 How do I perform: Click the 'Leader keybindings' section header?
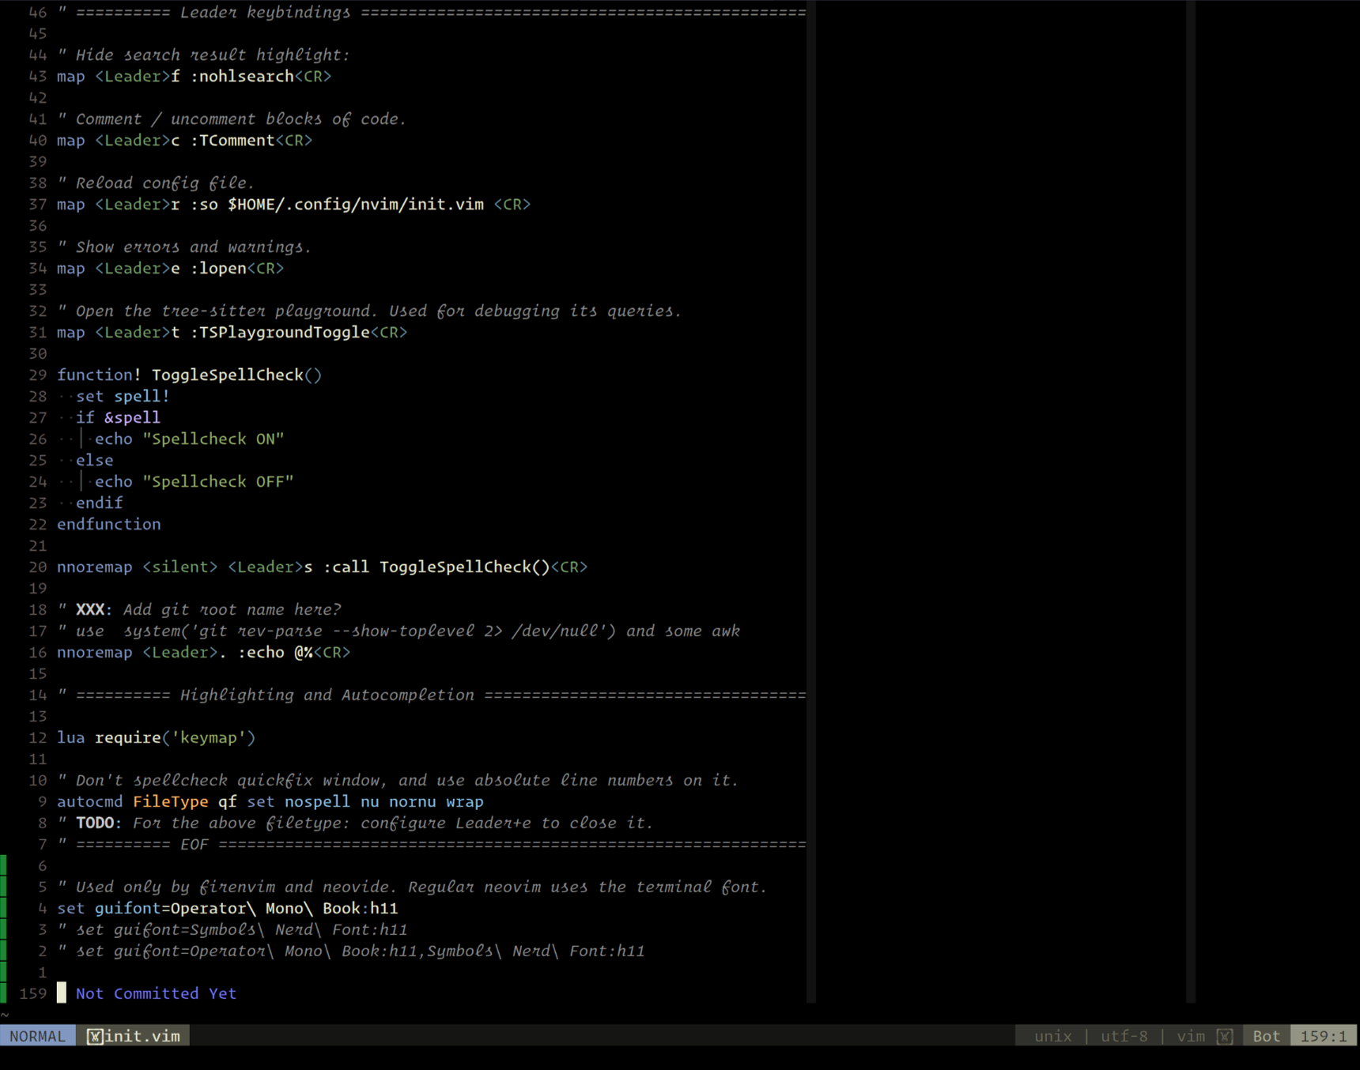431,13
